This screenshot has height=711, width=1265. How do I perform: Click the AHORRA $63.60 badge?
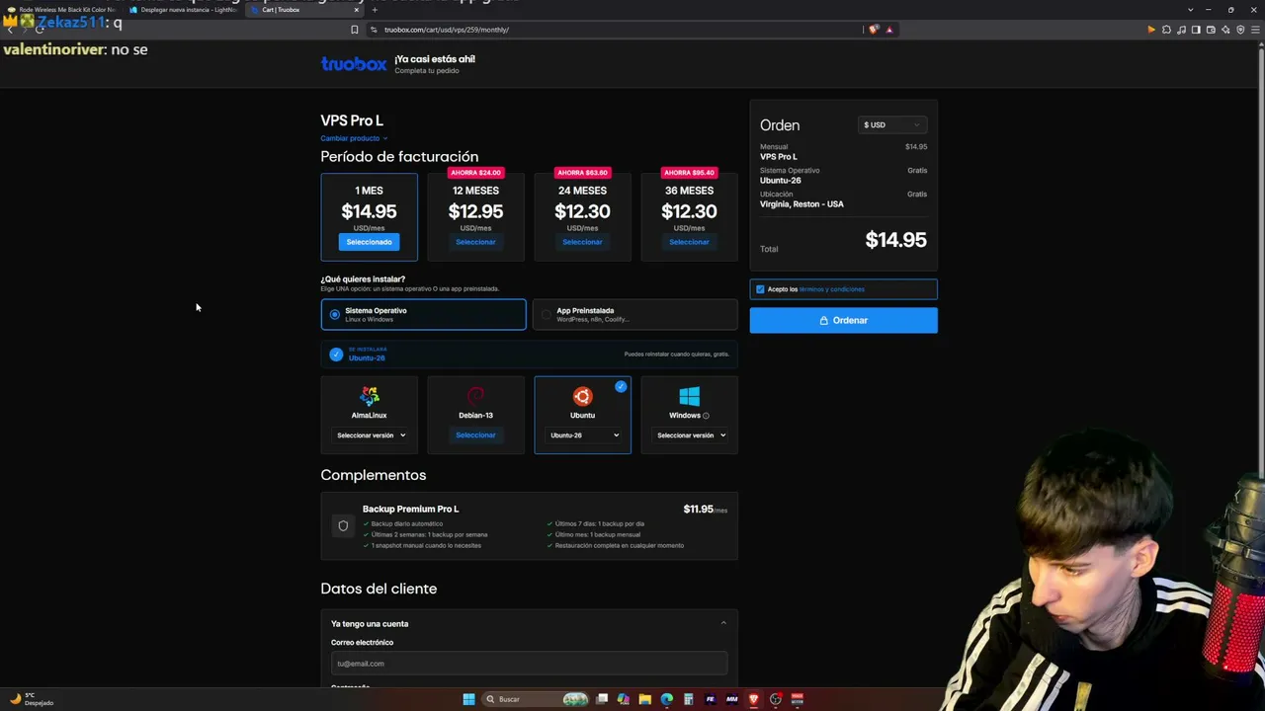click(x=582, y=173)
